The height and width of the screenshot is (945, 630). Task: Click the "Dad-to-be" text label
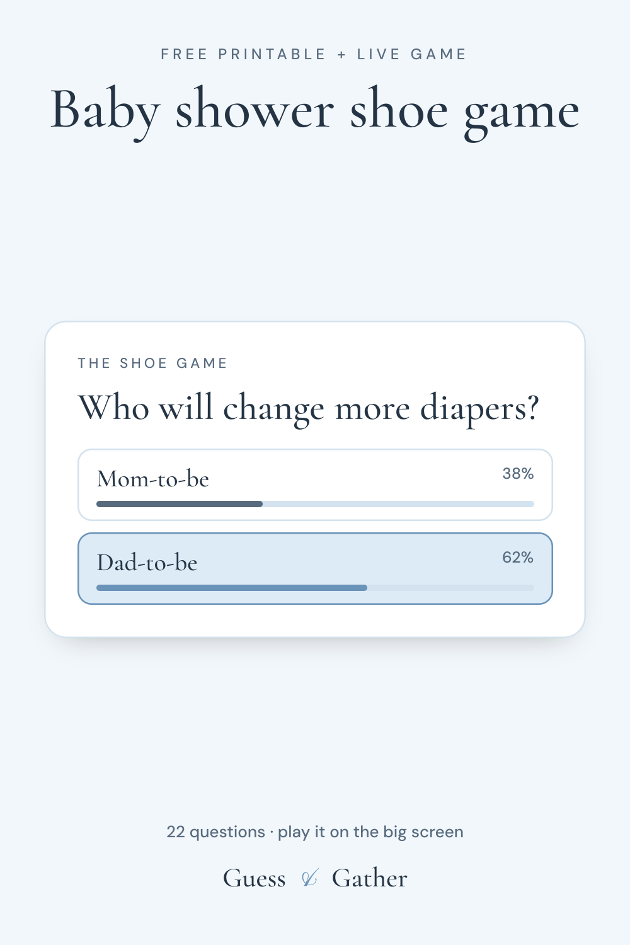point(147,563)
